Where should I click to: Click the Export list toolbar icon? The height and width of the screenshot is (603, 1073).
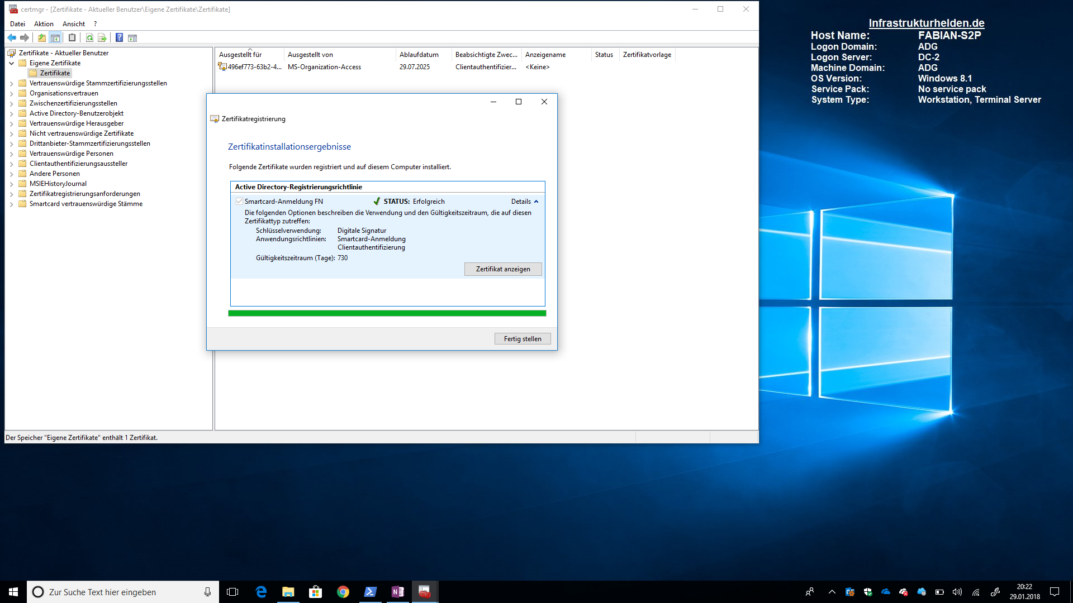102,38
